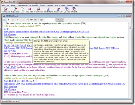Click the chapter number 1 selector
Screen dimensions: 135x105
coord(8,20)
